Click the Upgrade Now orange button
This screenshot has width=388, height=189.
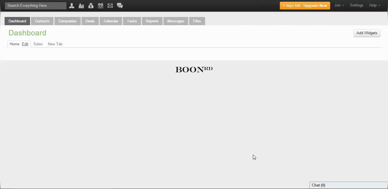(x=305, y=5)
